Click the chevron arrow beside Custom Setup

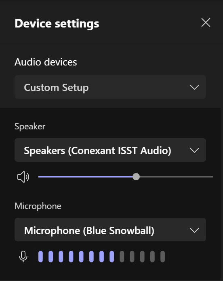[194, 87]
